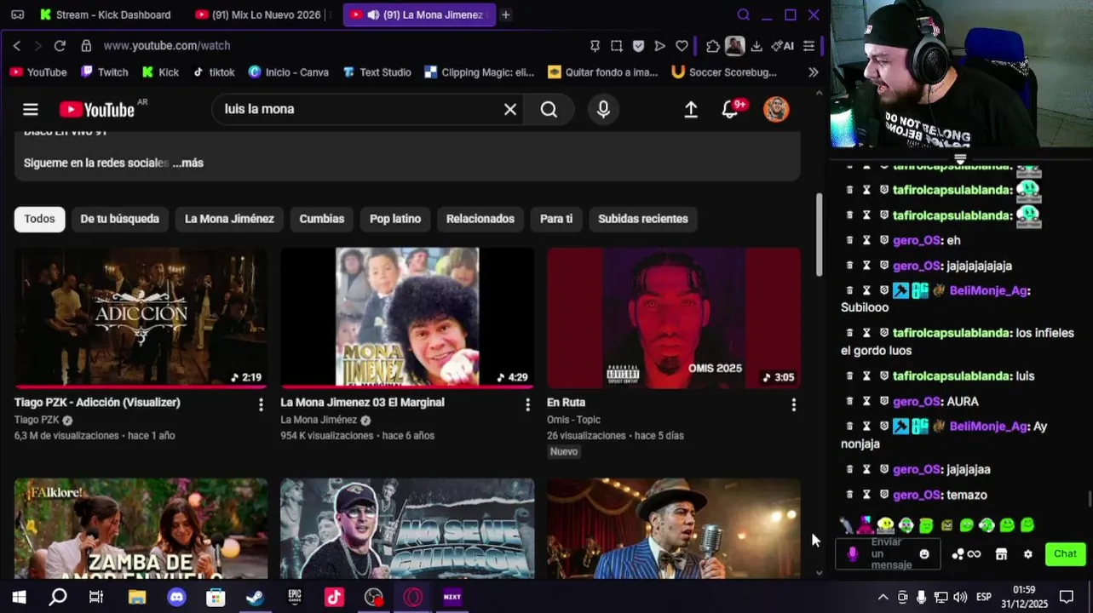
Task: Open the YouTube hamburger guide menu
Action: tap(31, 109)
